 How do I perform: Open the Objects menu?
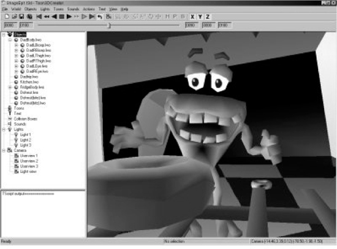pyautogui.click(x=30, y=9)
